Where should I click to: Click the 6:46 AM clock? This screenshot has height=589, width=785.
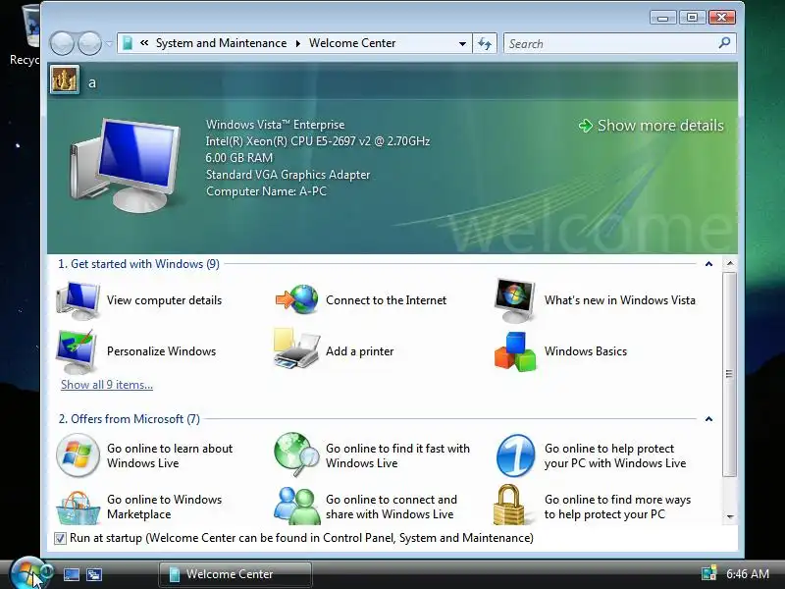point(748,573)
